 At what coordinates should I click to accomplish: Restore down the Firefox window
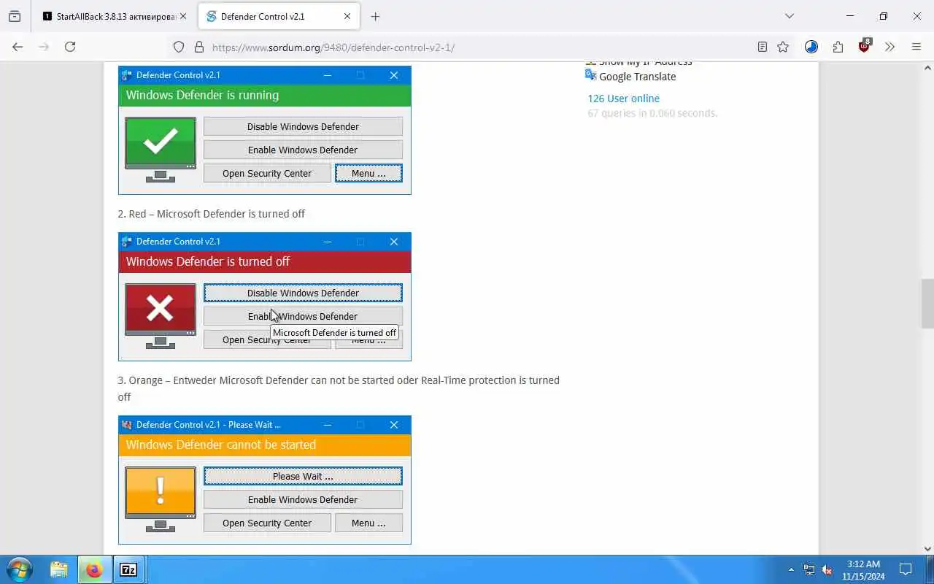(x=884, y=16)
